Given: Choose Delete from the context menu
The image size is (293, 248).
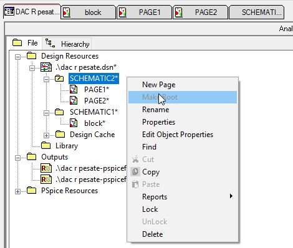Looking at the screenshot, I should pyautogui.click(x=153, y=234).
